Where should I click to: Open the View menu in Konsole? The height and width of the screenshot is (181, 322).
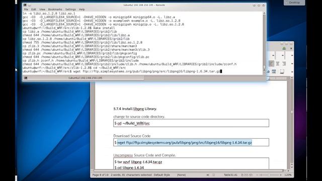[42, 10]
